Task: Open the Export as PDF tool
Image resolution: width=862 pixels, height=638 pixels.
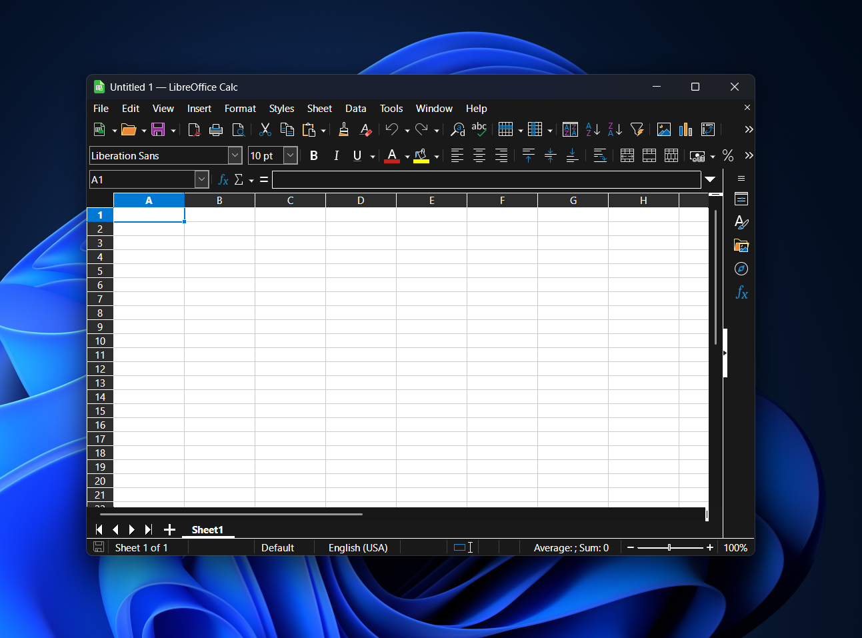Action: (x=194, y=129)
